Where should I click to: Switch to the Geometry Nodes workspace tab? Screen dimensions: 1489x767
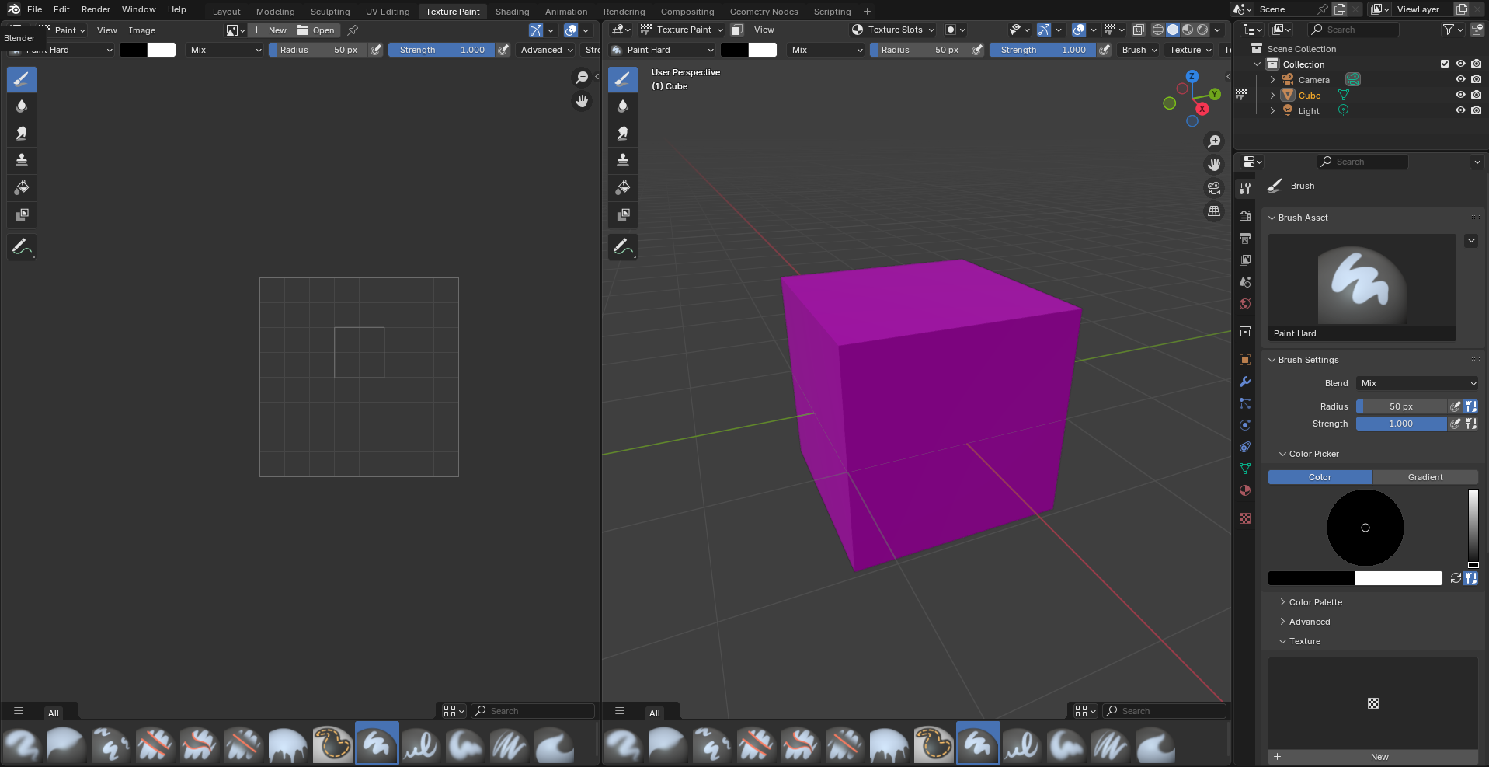point(764,12)
